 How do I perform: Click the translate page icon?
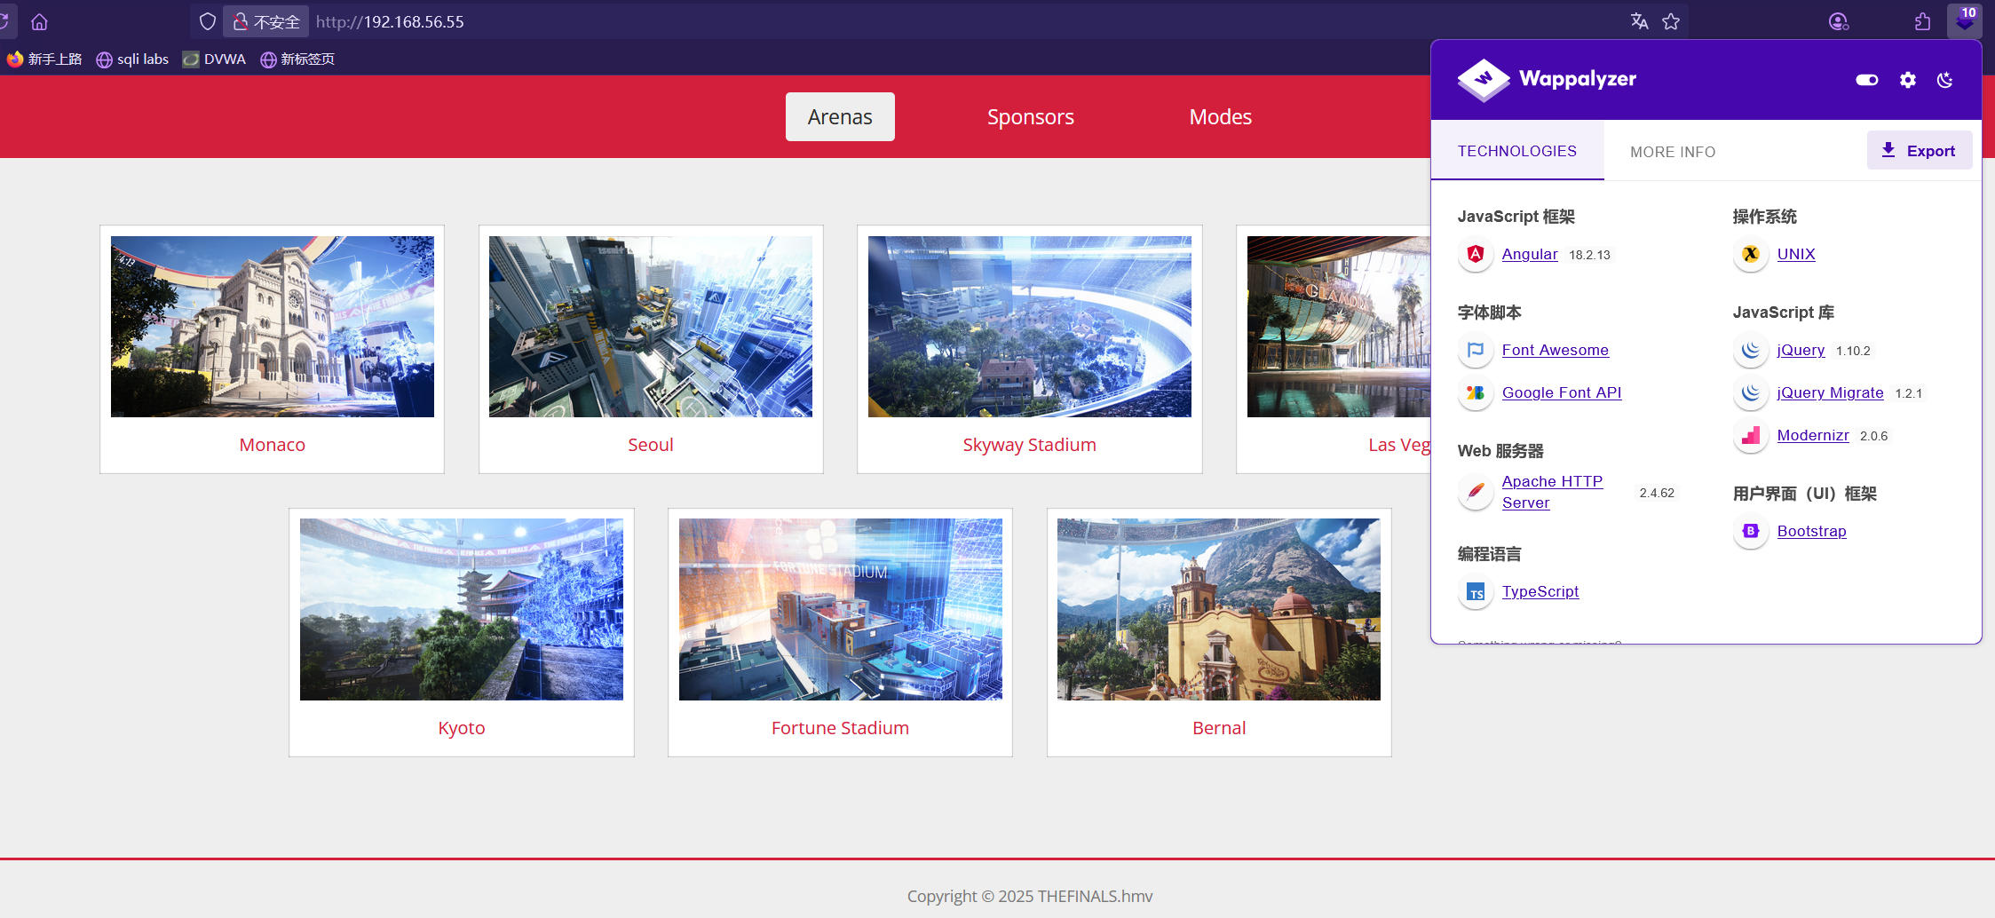point(1639,21)
